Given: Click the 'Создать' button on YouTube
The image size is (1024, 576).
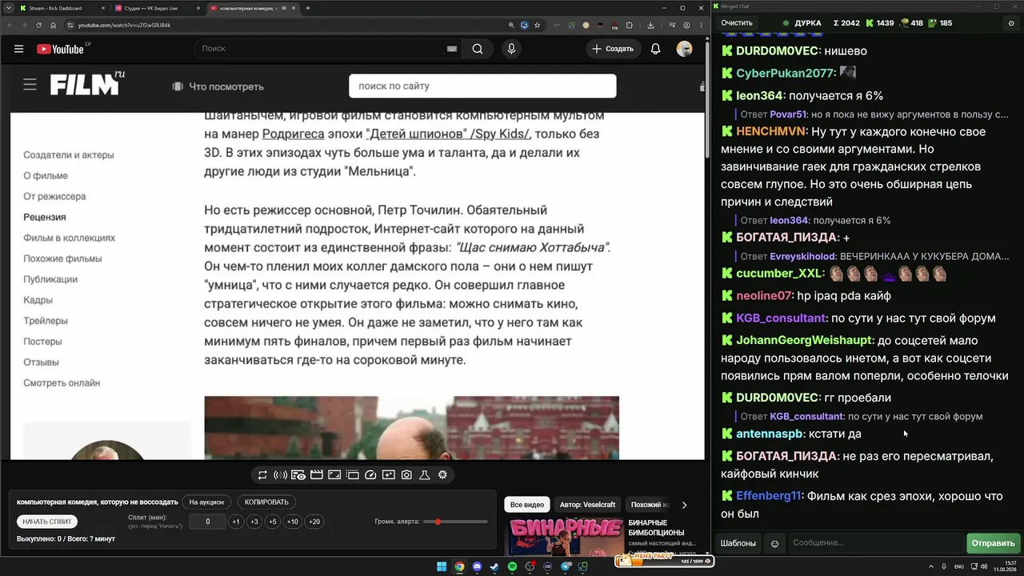Looking at the screenshot, I should pyautogui.click(x=614, y=49).
